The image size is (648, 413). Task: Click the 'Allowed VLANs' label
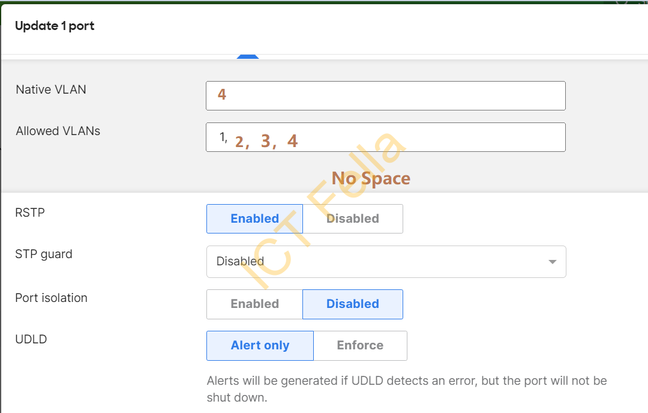point(58,131)
